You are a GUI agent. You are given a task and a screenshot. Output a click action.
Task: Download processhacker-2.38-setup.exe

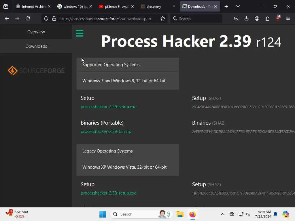pos(109,193)
